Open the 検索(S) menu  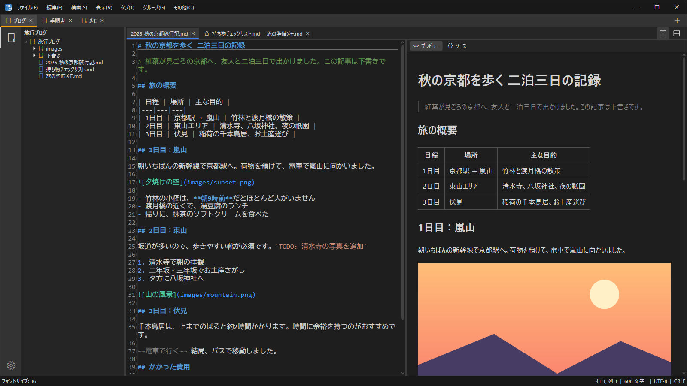[x=79, y=7]
